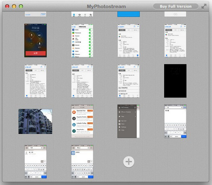Zoom window with the green button
The height and width of the screenshot is (185, 212).
click(21, 6)
